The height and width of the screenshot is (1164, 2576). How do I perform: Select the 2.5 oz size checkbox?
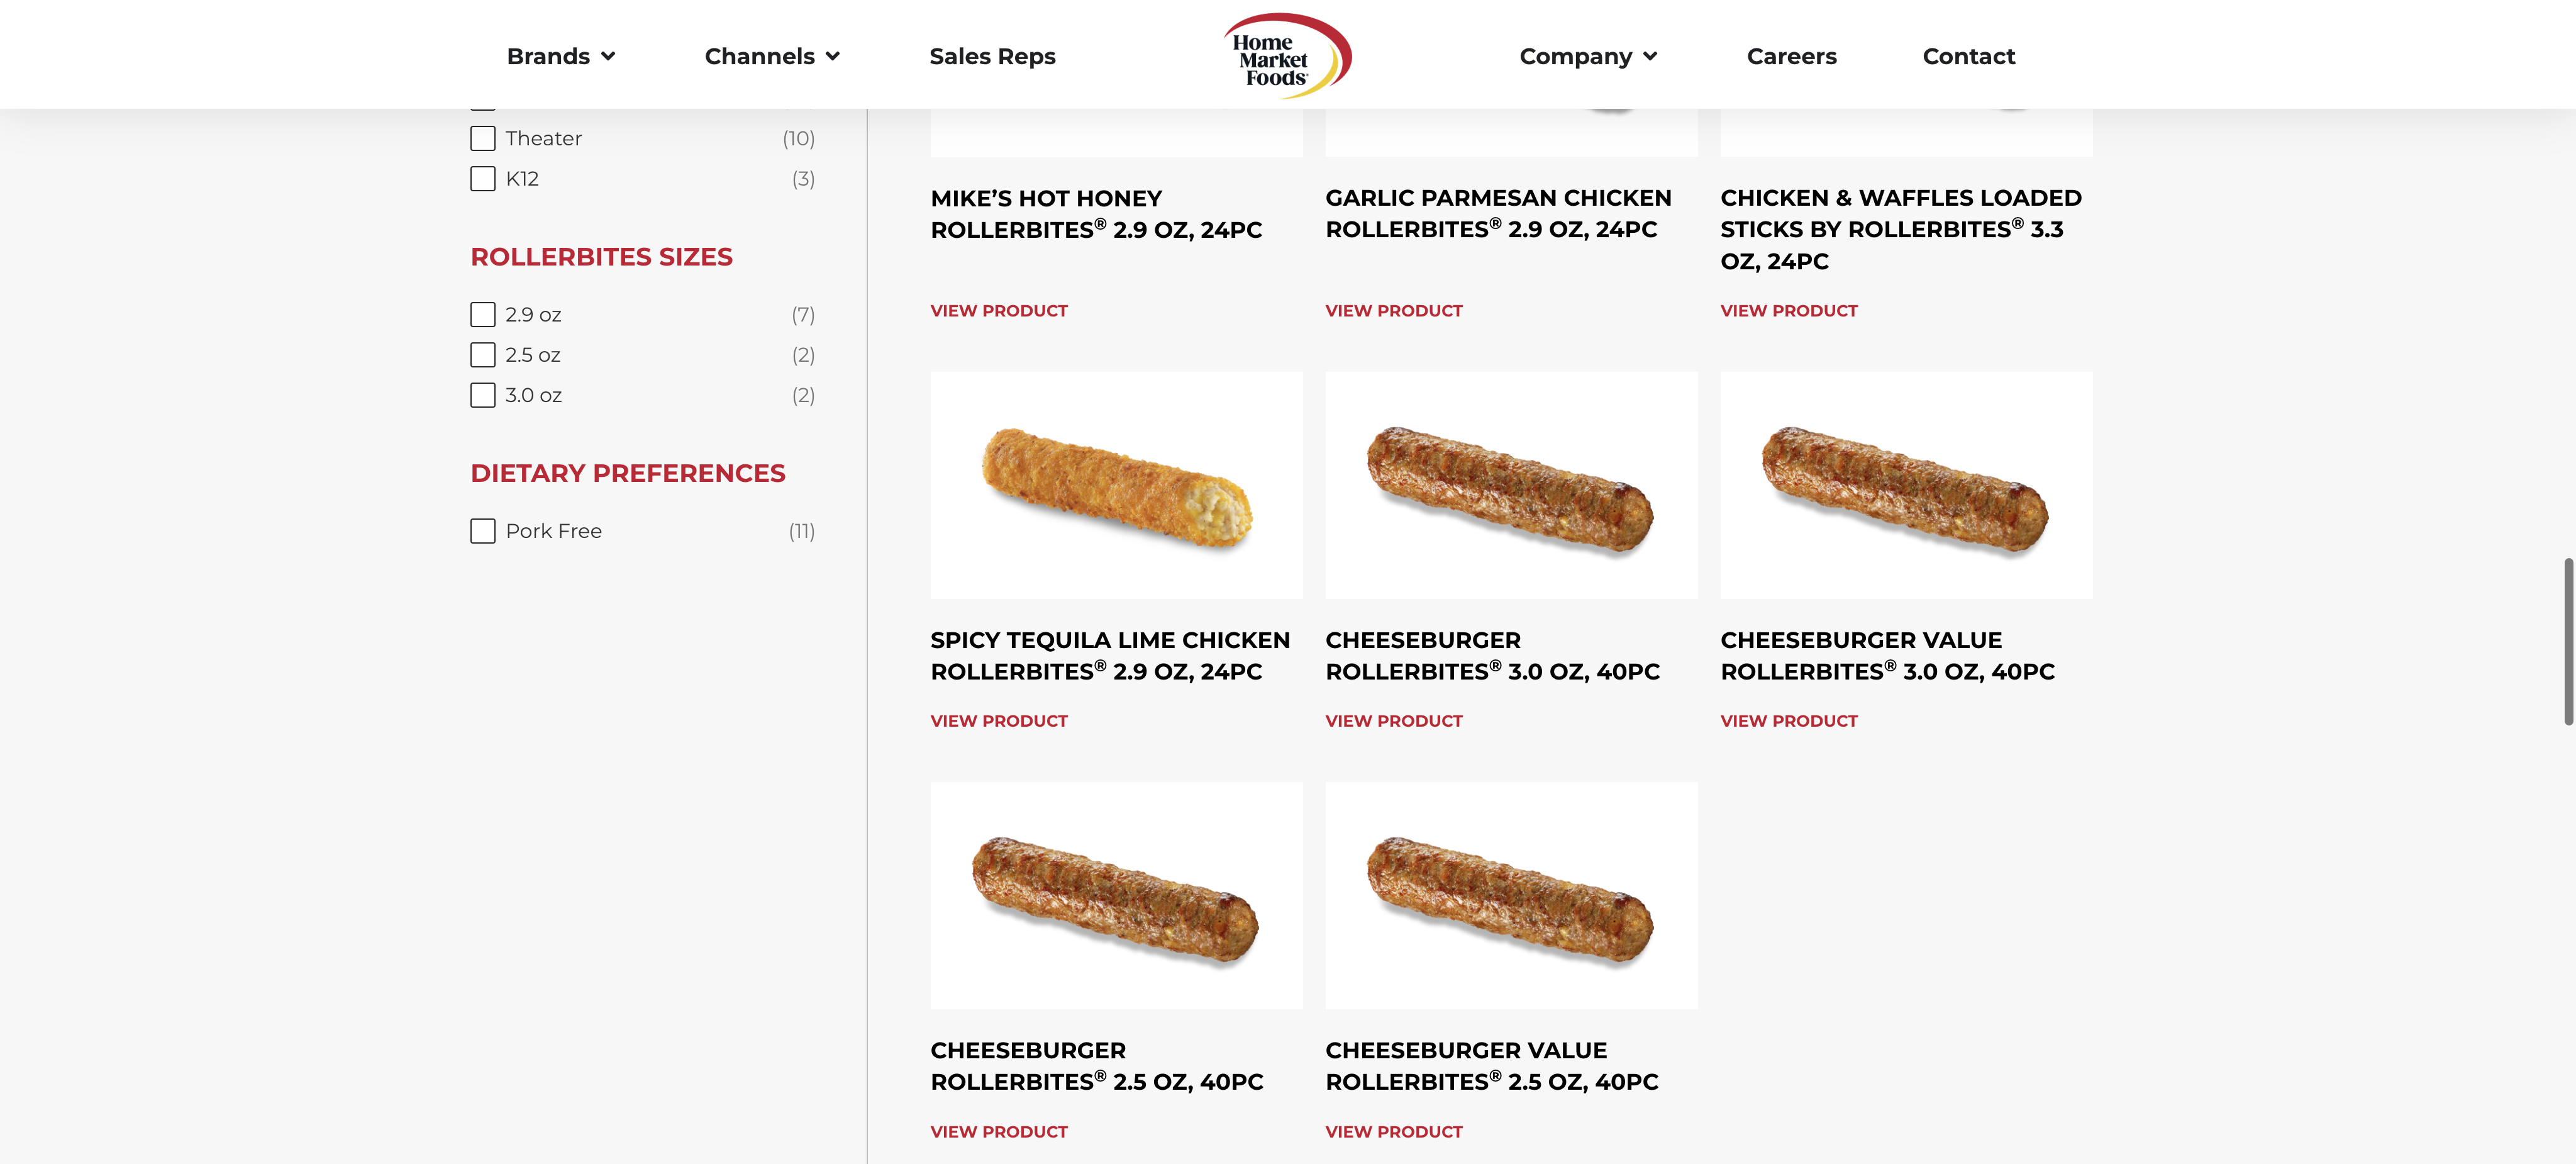click(483, 355)
